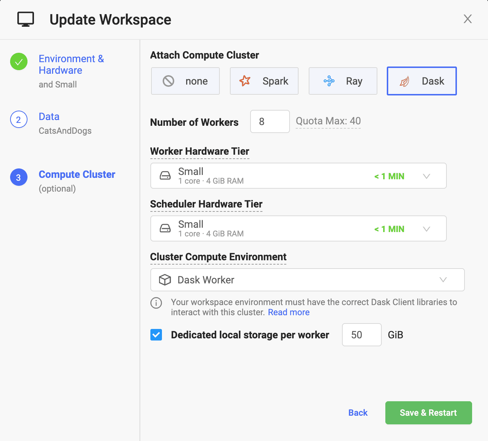Go to the Data step
Viewport: 488px width, 441px height.
pos(49,116)
